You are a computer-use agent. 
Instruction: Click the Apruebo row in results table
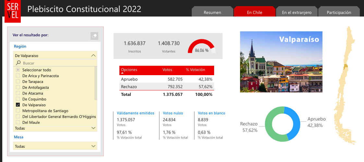point(167,79)
